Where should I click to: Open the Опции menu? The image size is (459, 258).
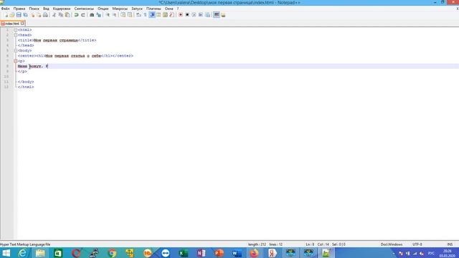coord(103,9)
